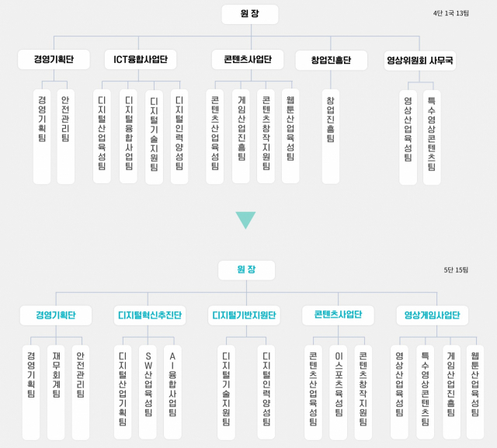Select the 영상게임사업단 box
Image resolution: width=497 pixels, height=448 pixels.
(433, 315)
